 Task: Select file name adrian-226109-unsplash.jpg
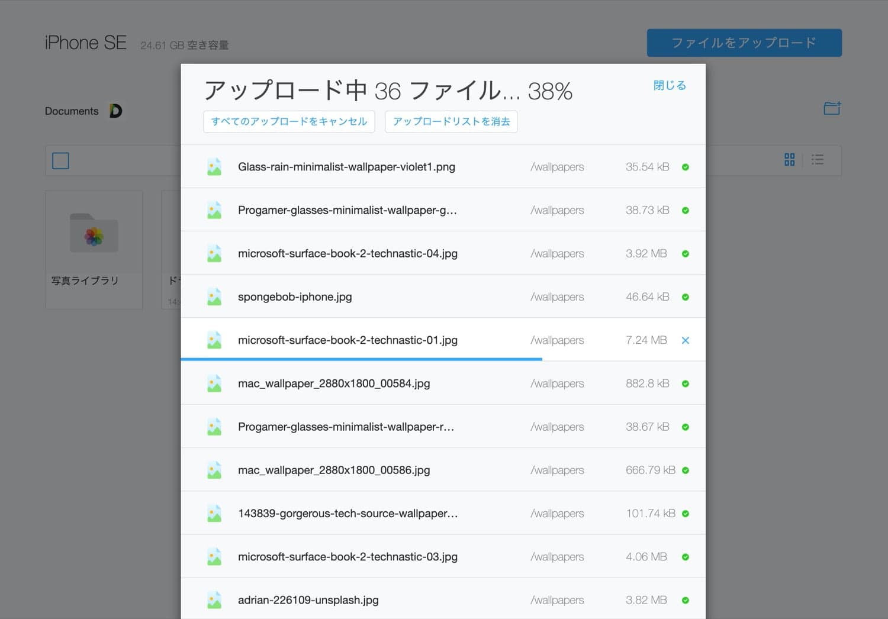(308, 600)
